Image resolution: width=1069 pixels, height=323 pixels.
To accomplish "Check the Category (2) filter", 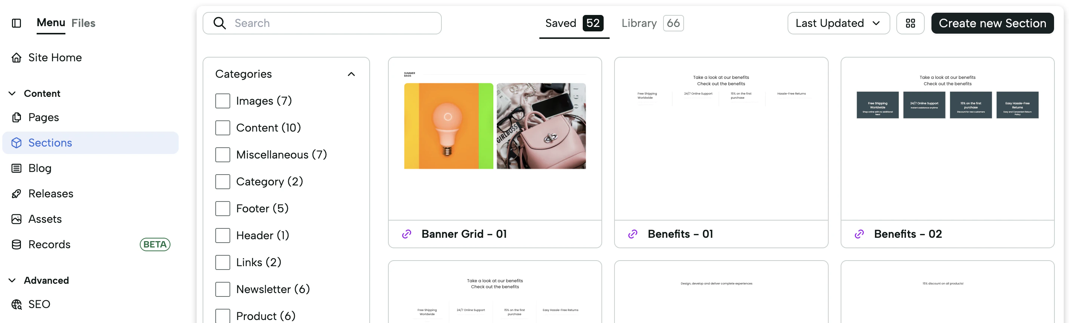I will pos(223,182).
